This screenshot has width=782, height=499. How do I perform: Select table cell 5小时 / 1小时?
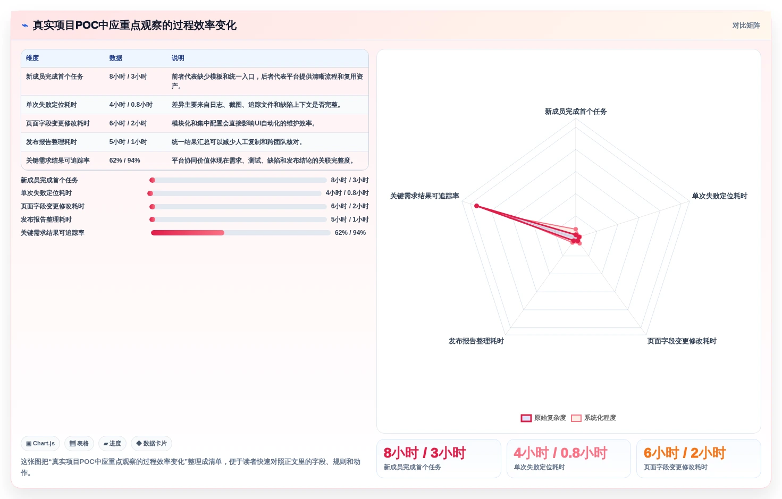point(128,142)
